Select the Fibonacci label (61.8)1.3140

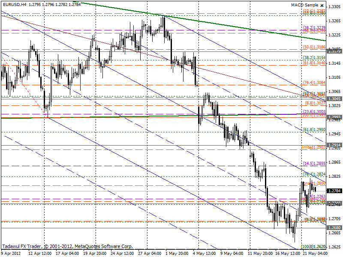click(x=314, y=63)
